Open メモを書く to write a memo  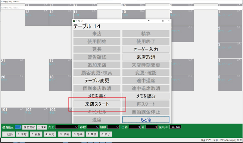point(97,96)
